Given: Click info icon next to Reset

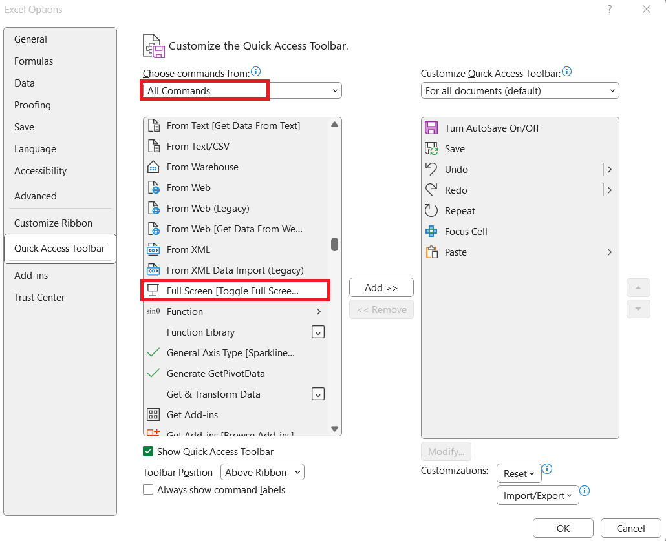Looking at the screenshot, I should [x=547, y=469].
